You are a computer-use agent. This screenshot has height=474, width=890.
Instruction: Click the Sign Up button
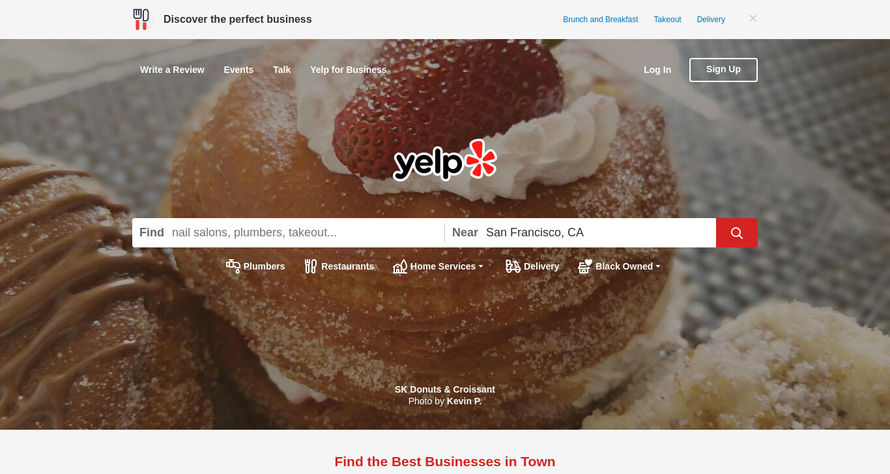[x=723, y=70]
